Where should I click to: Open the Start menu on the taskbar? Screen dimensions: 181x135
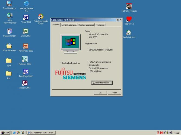[x=5, y=133]
